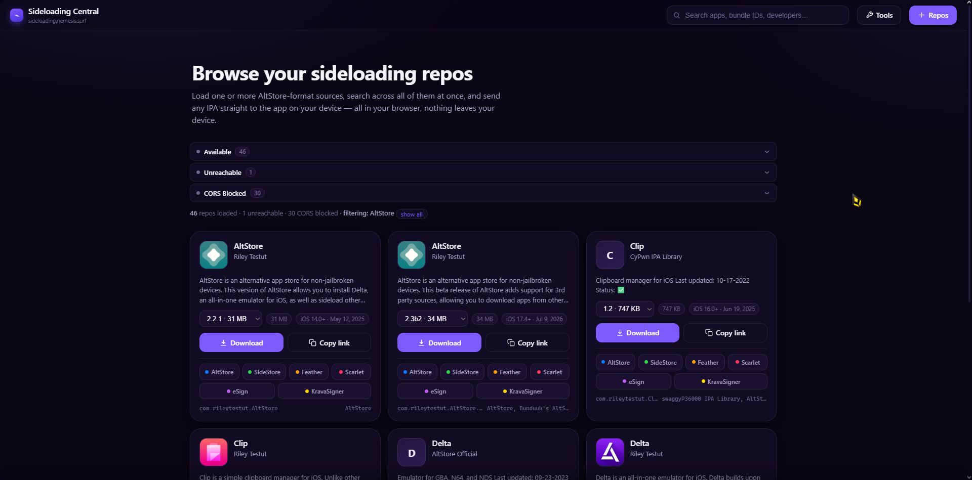Viewport: 972px width, 480px height.
Task: Send AltStore 2.2.1 to Feather
Action: point(309,372)
